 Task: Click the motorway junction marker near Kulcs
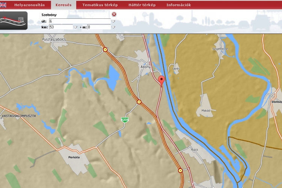pos(180,170)
